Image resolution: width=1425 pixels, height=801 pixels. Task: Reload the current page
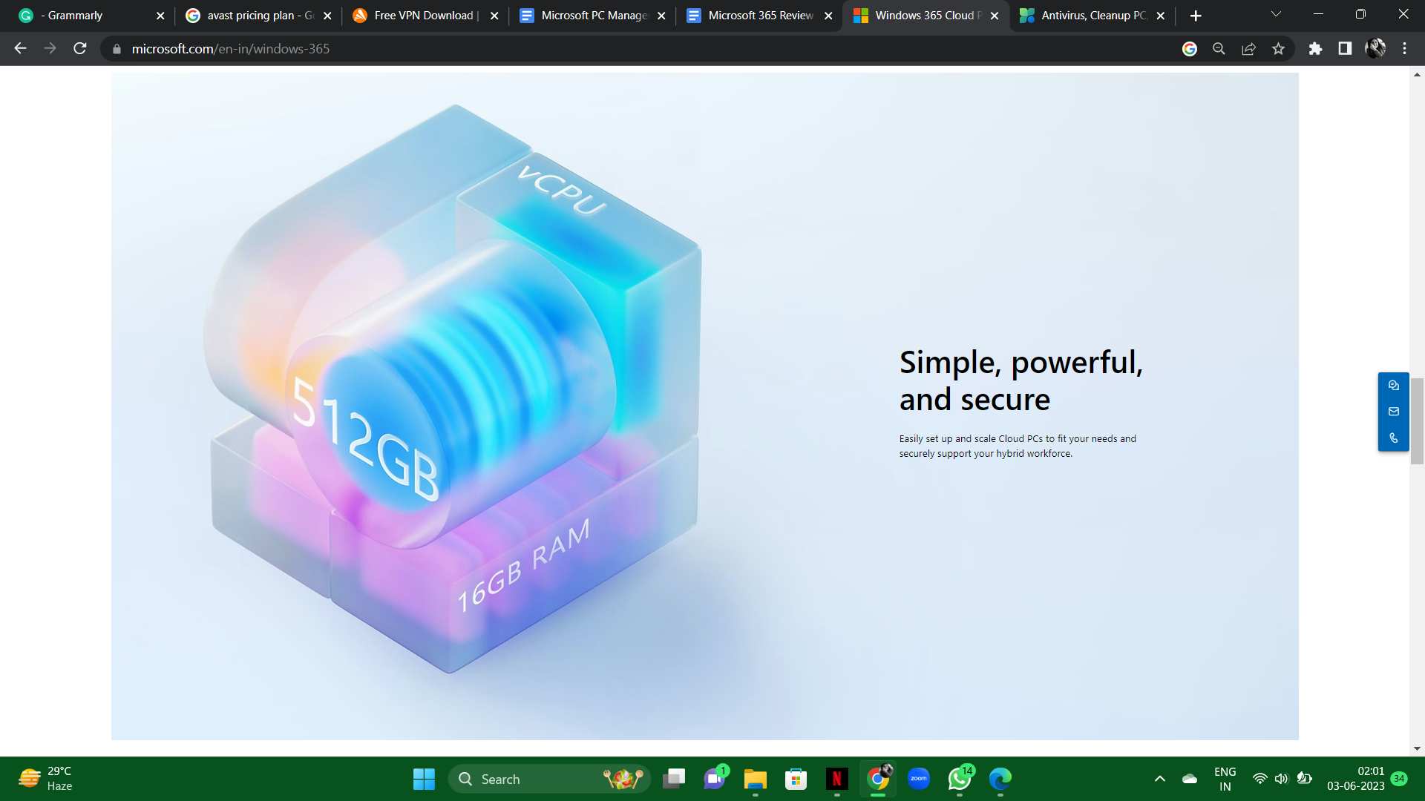(x=79, y=48)
